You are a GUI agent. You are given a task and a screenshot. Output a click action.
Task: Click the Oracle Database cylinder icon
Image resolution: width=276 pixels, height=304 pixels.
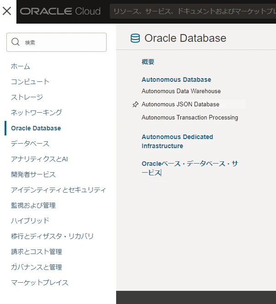point(135,38)
